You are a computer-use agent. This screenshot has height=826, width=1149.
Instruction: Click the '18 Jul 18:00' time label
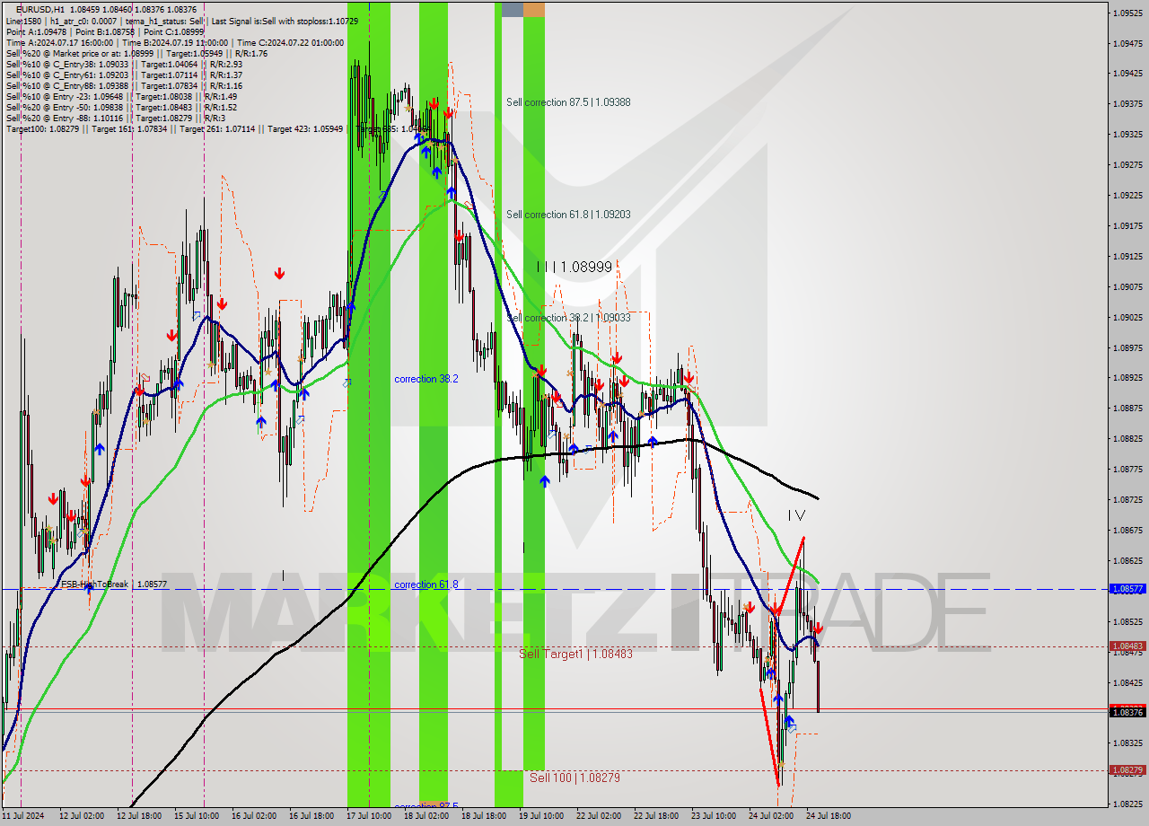click(484, 816)
